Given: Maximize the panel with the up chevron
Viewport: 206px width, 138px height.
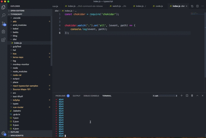Looking at the screenshot, I should click(x=197, y=96).
